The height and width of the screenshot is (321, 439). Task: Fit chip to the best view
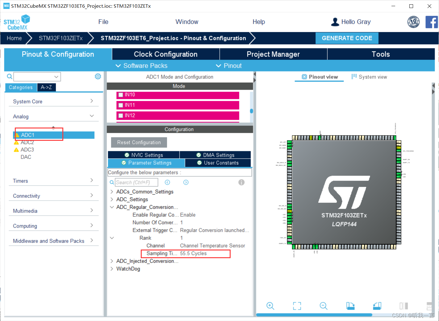(x=297, y=306)
